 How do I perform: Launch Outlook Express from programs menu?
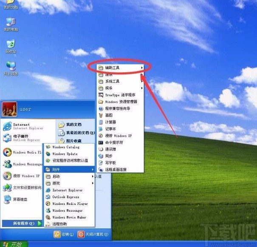[69, 197]
